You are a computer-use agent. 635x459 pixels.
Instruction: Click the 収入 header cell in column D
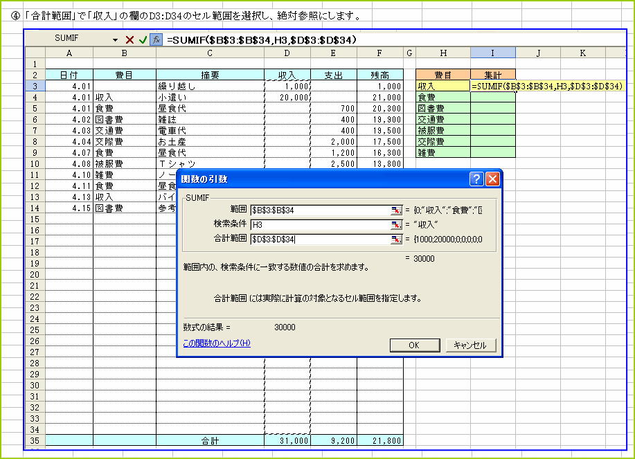[x=287, y=75]
